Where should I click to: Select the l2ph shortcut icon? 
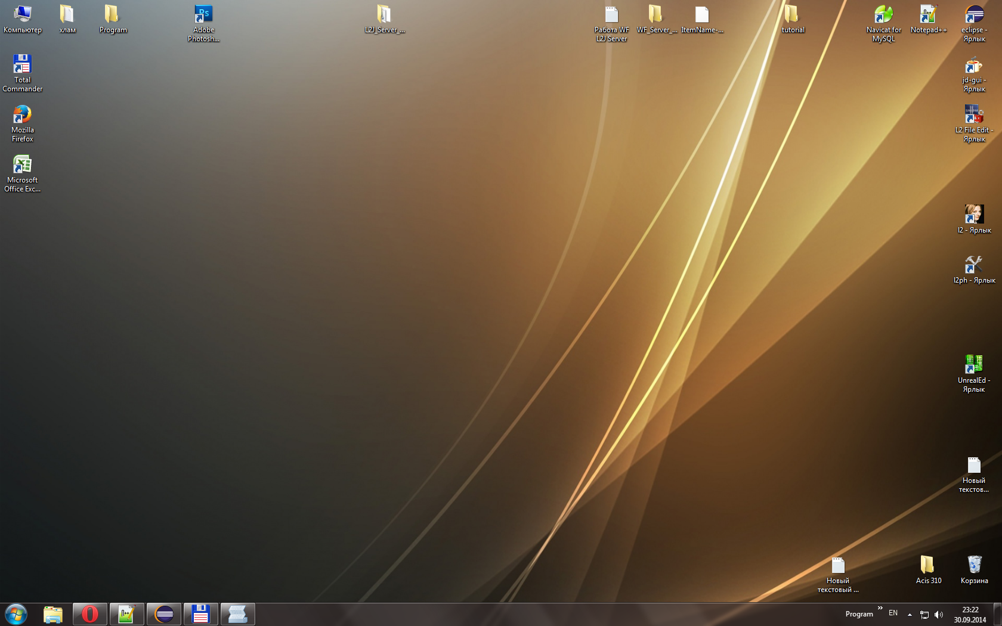point(974,269)
